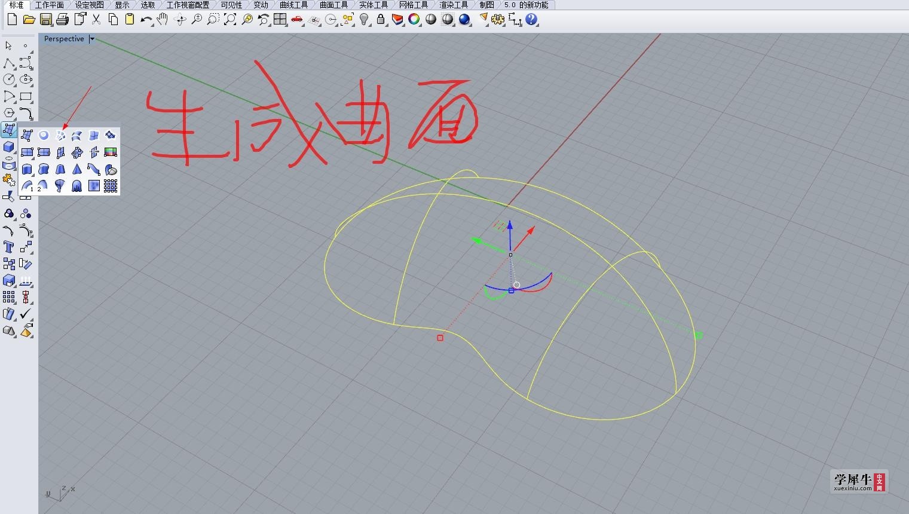This screenshot has width=909, height=514.
Task: Switch to 渲染工具 tab
Action: (454, 5)
